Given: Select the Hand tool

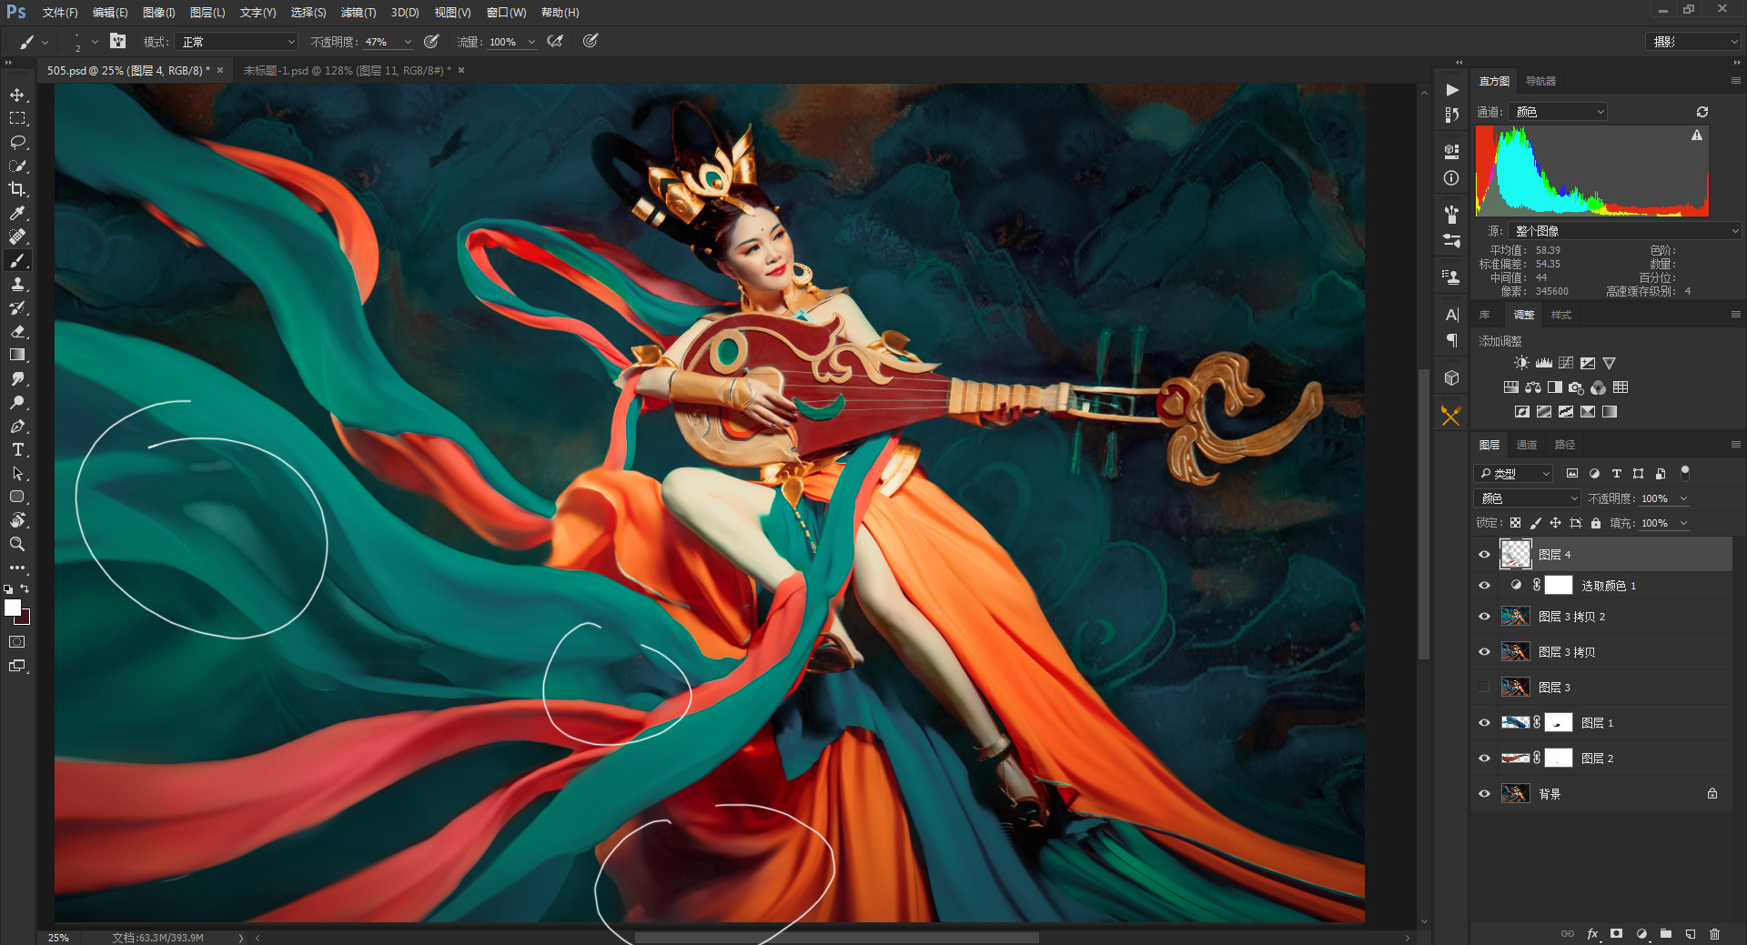Looking at the screenshot, I should (17, 520).
